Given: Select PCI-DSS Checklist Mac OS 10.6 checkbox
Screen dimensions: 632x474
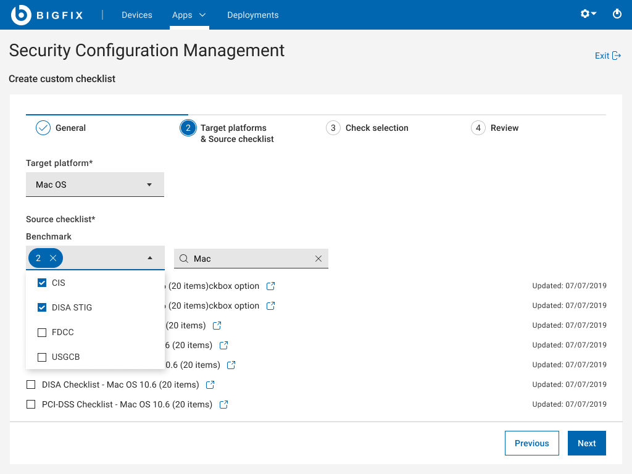Looking at the screenshot, I should point(31,404).
